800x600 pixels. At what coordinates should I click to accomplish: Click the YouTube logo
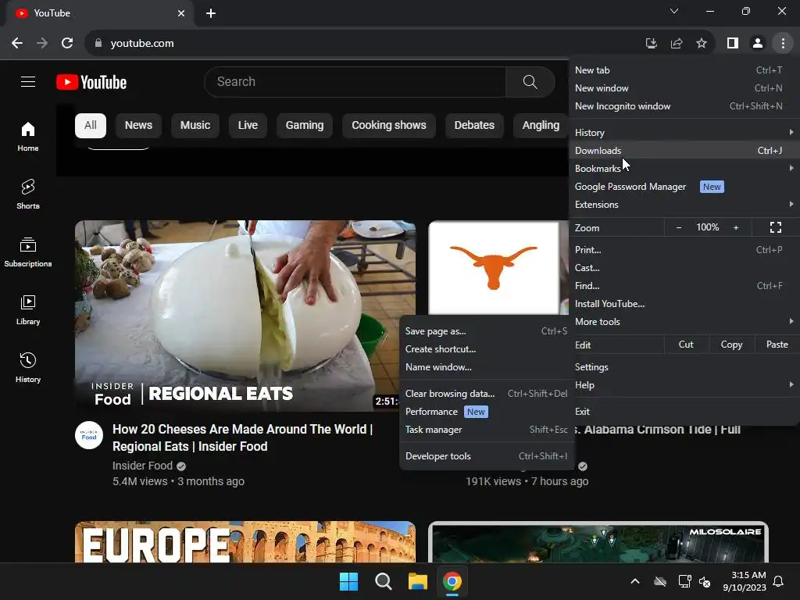(x=91, y=82)
